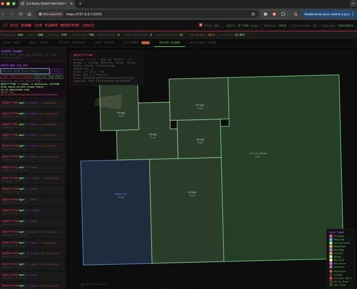The image size is (357, 289).
Task: Click the browser back arrow
Action: (4, 14)
